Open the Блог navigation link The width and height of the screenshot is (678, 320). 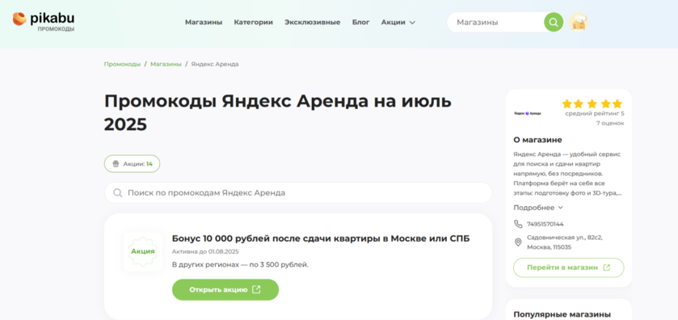[x=360, y=22]
